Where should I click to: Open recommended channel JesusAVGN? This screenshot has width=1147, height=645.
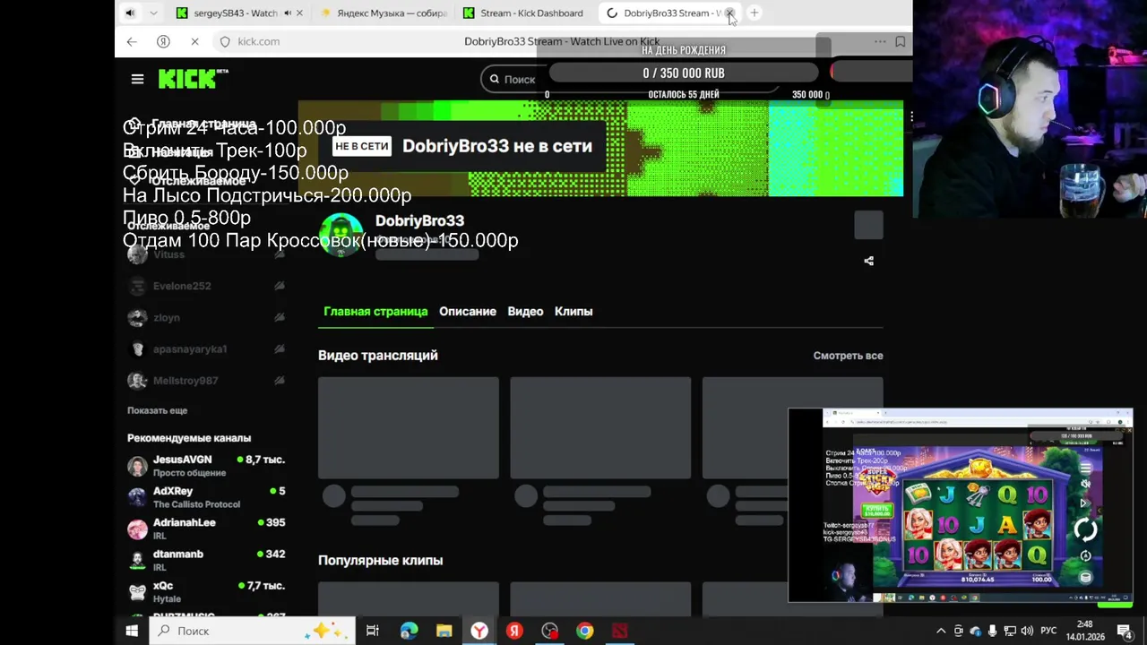(x=206, y=466)
